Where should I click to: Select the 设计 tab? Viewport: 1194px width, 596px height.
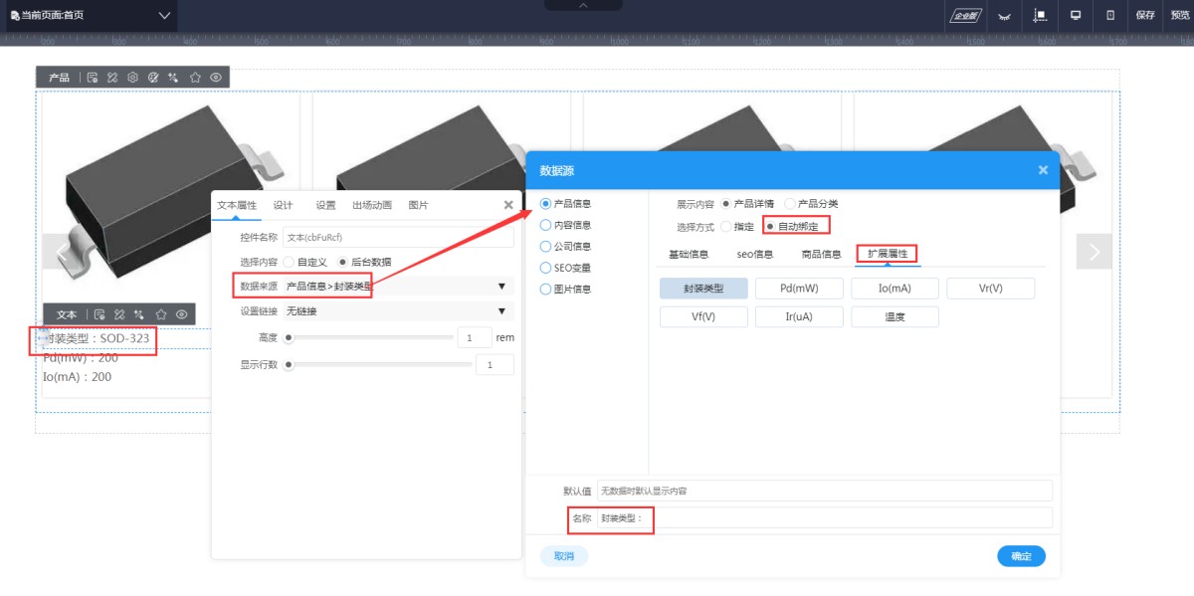click(283, 205)
